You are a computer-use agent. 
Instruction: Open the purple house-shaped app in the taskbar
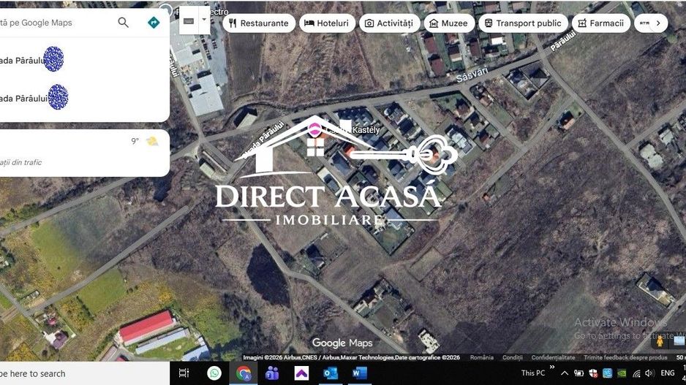pyautogui.click(x=301, y=373)
